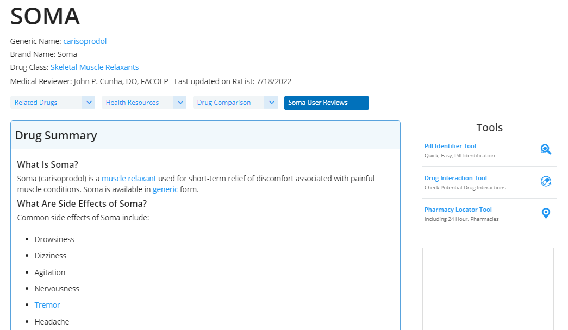Click the Drowsiness list item
Screen dimensions: 568x330
point(54,239)
